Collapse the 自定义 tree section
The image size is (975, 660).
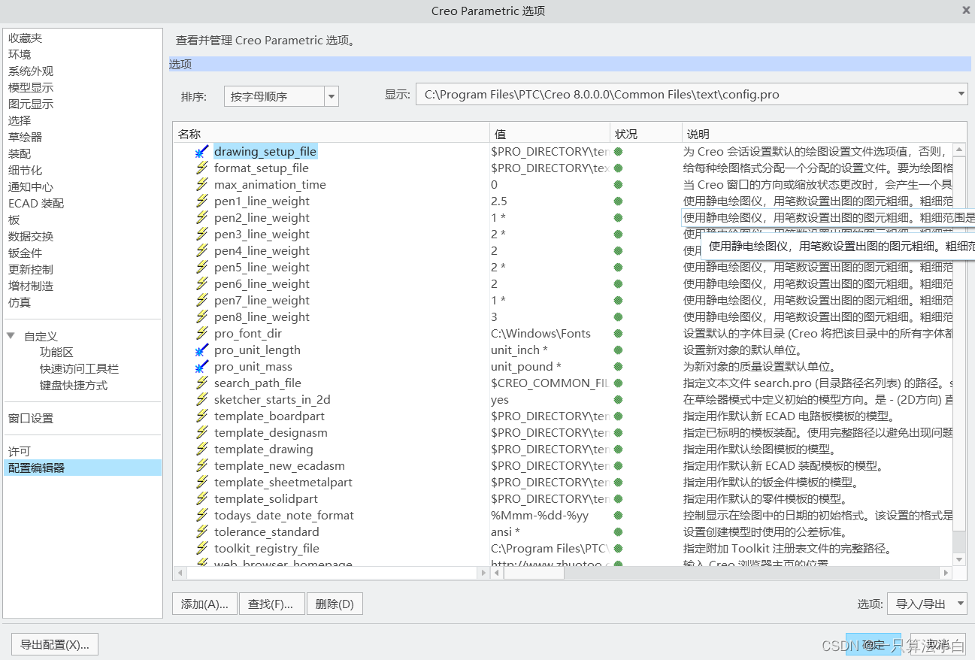(11, 336)
